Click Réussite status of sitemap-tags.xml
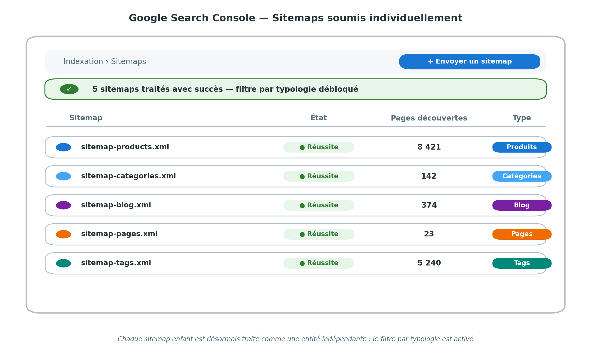 [319, 263]
